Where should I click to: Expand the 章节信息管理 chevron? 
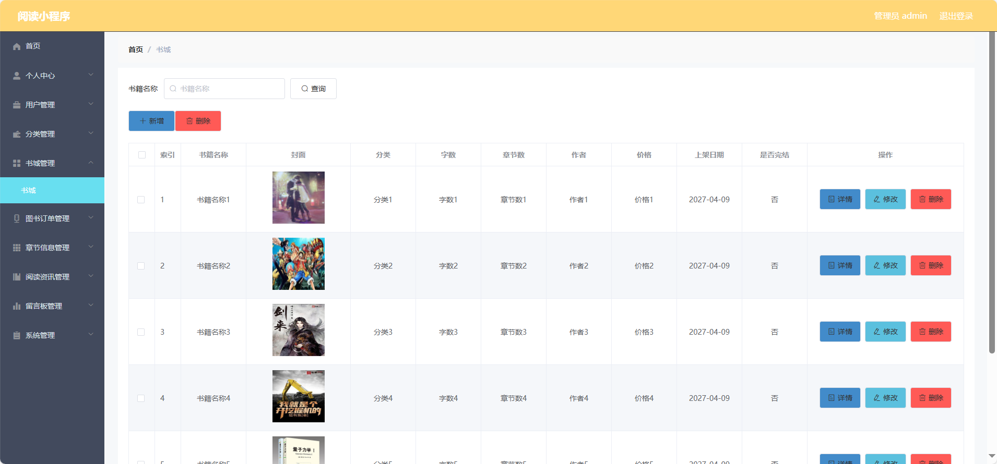click(91, 247)
